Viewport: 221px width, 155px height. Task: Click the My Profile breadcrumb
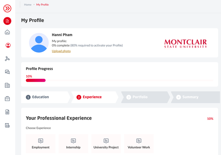point(42,5)
